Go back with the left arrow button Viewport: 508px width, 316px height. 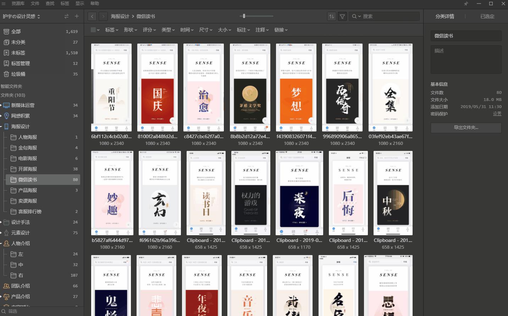[92, 16]
